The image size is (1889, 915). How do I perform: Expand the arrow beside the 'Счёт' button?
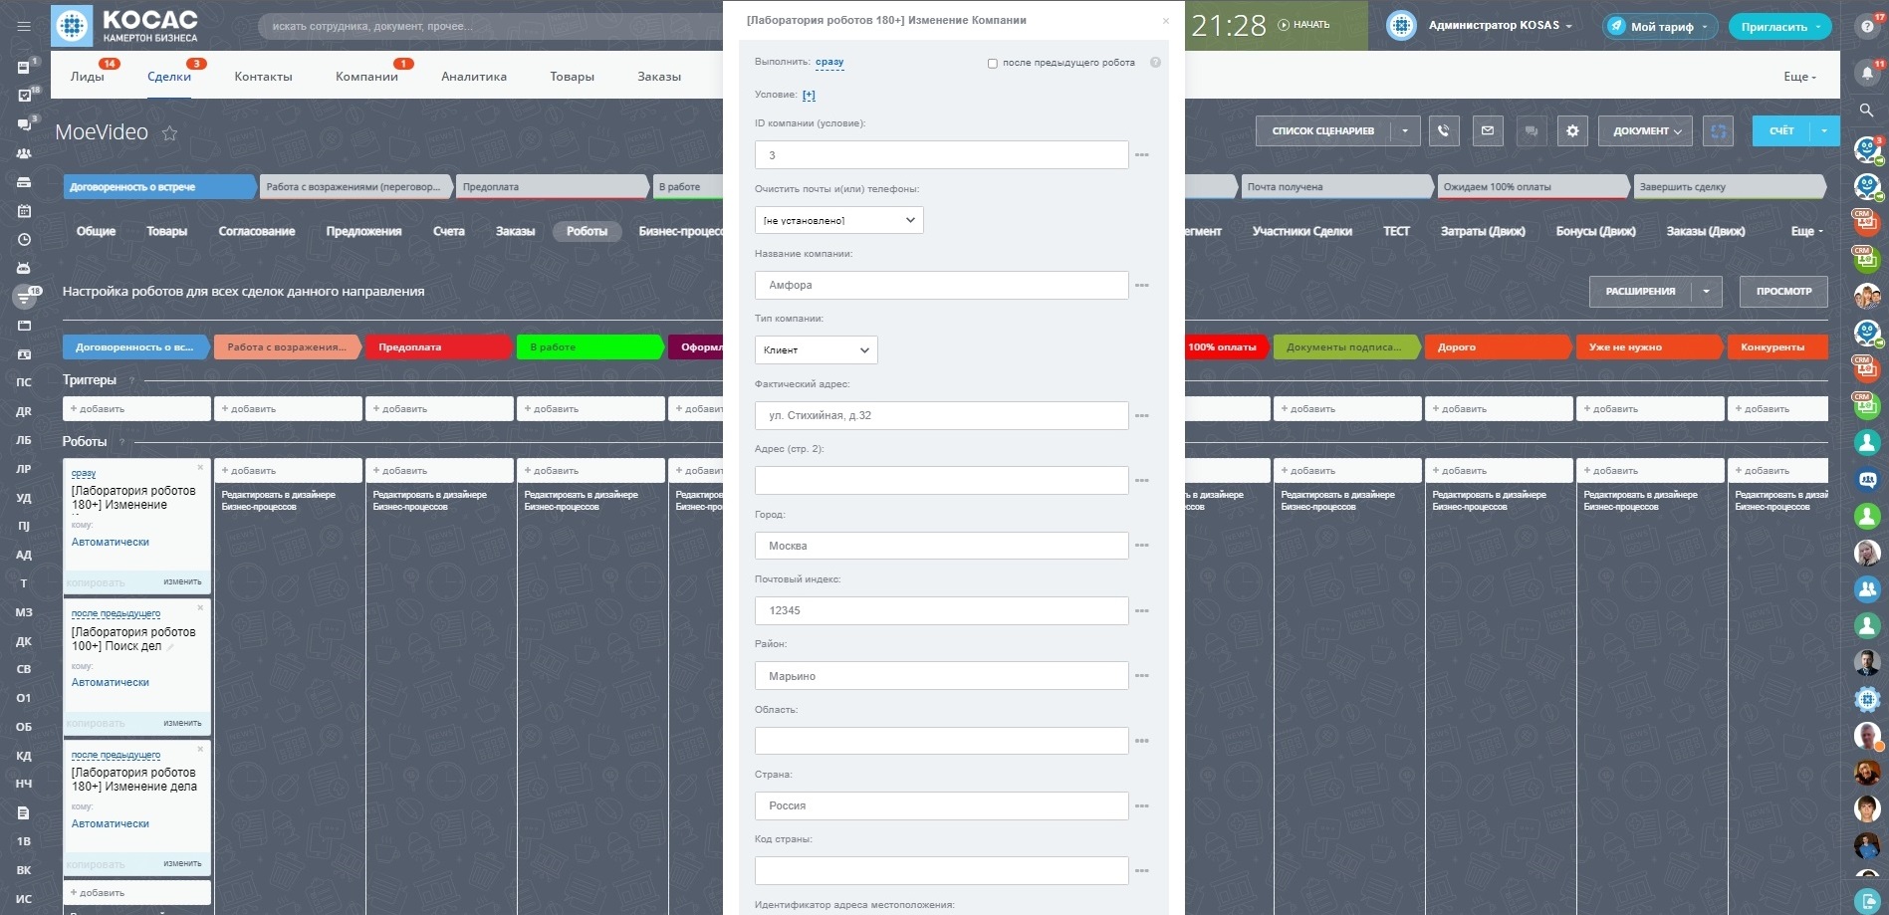1825,130
